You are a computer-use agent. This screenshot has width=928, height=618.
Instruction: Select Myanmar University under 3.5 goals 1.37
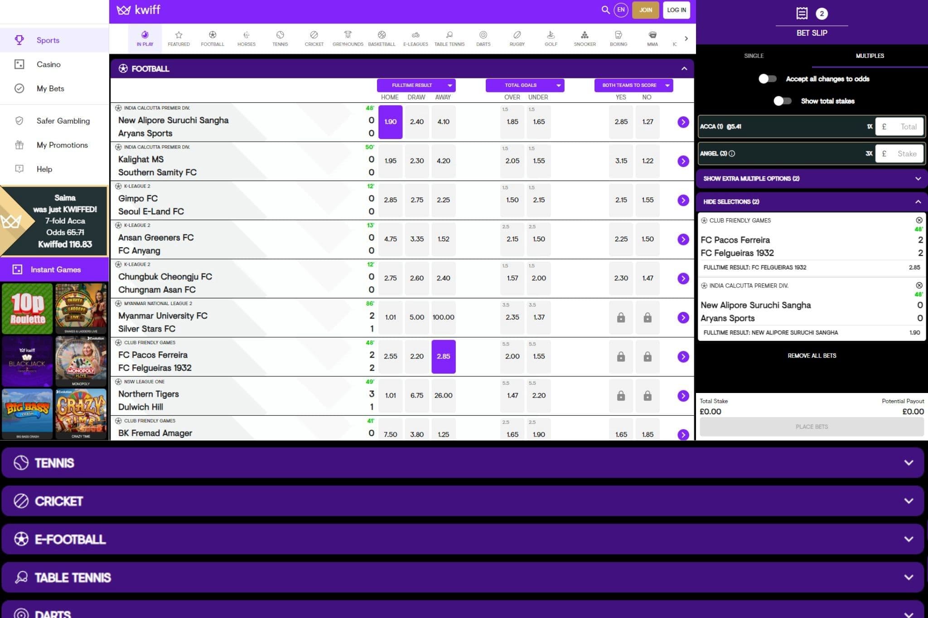(x=539, y=317)
